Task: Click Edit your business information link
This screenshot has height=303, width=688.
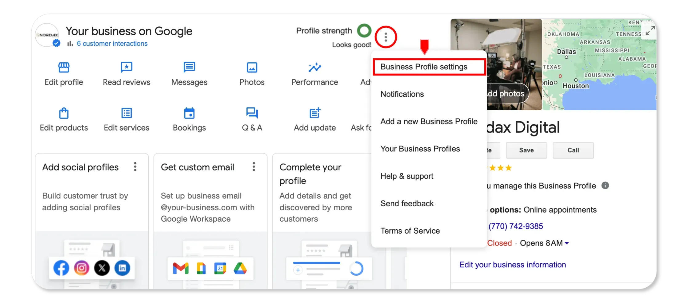Action: point(512,265)
